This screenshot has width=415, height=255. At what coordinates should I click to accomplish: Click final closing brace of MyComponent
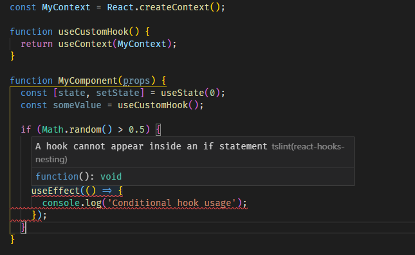click(12, 240)
